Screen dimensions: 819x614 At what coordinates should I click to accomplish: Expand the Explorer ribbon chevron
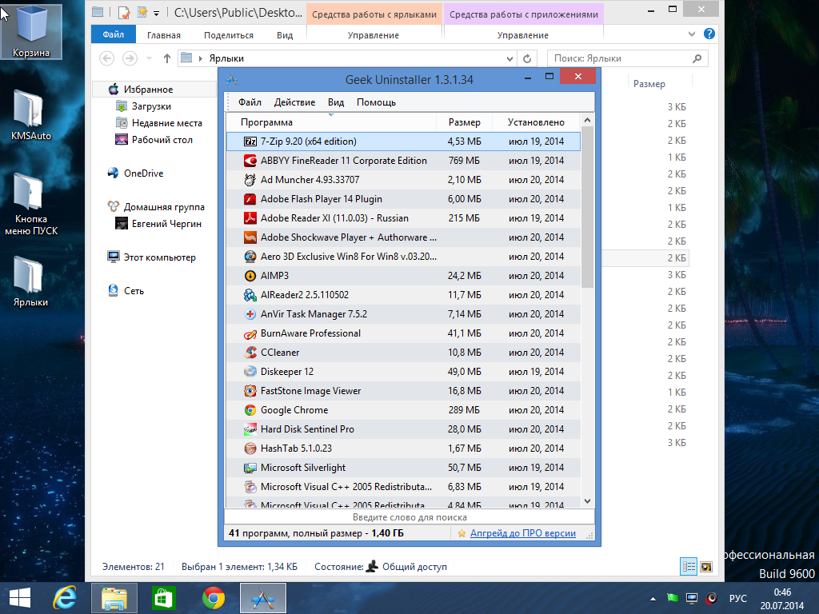[x=692, y=34]
